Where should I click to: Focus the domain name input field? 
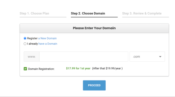click(x=84, y=57)
